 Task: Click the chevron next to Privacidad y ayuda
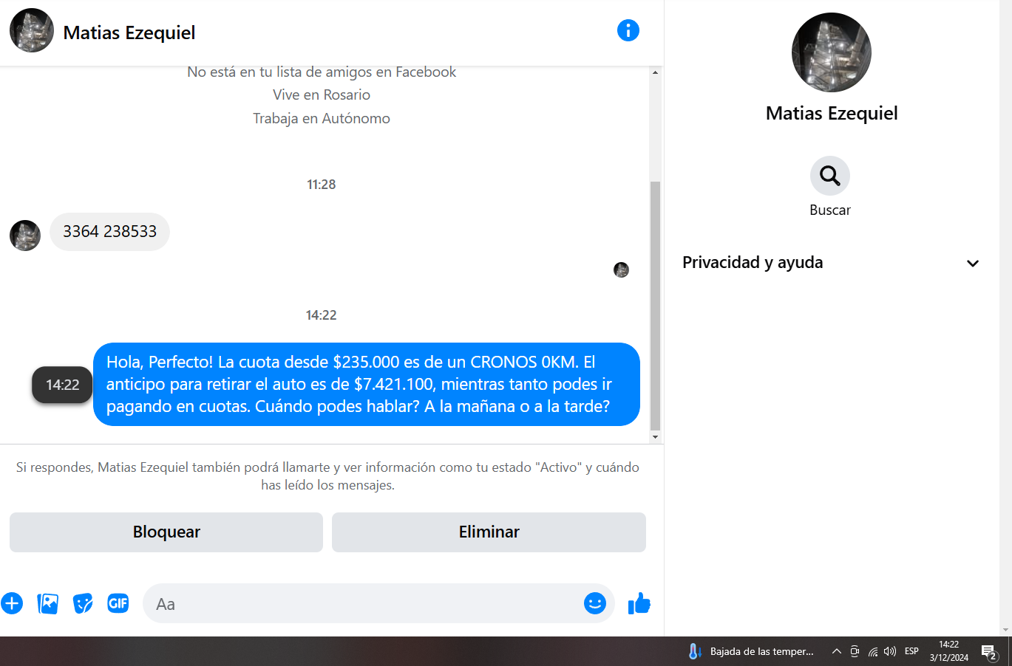973,263
